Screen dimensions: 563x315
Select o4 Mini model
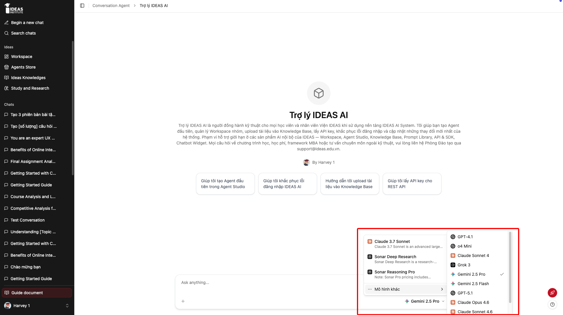pos(478,246)
